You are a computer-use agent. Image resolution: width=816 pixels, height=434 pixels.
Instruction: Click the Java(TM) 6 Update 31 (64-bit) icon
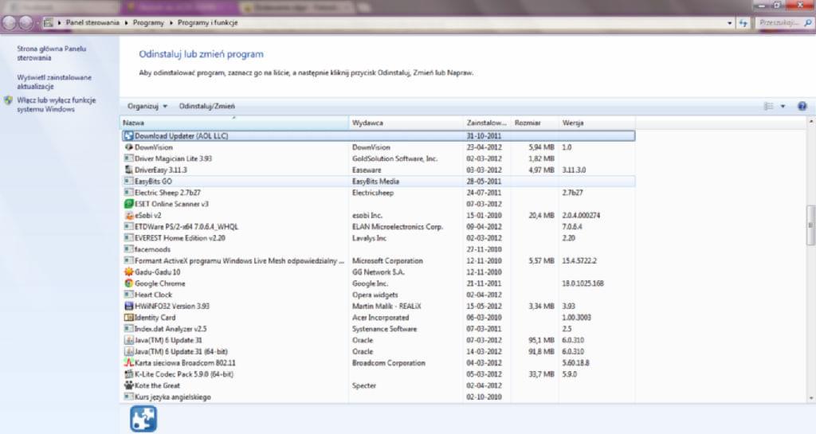point(128,351)
